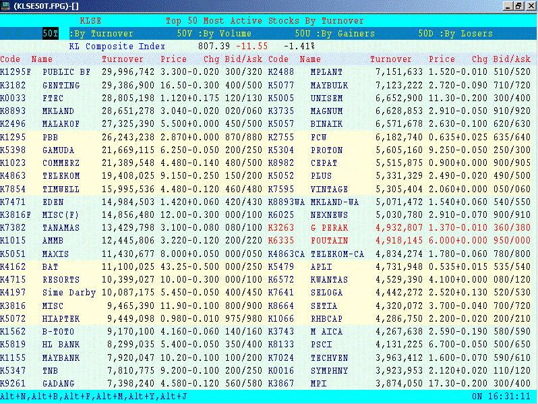Select the MAXIS stock name
This screenshot has width=538, height=404.
click(x=55, y=254)
